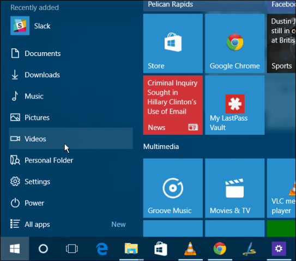Launch the Google Chrome tile
Viewport: 296px width, 261px height.
[x=234, y=43]
